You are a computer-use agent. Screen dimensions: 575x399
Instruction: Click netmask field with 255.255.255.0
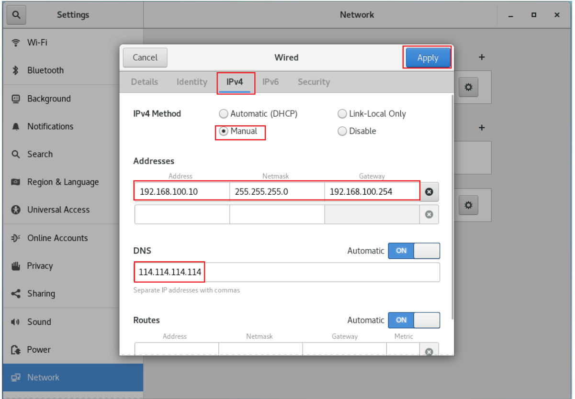coord(277,192)
